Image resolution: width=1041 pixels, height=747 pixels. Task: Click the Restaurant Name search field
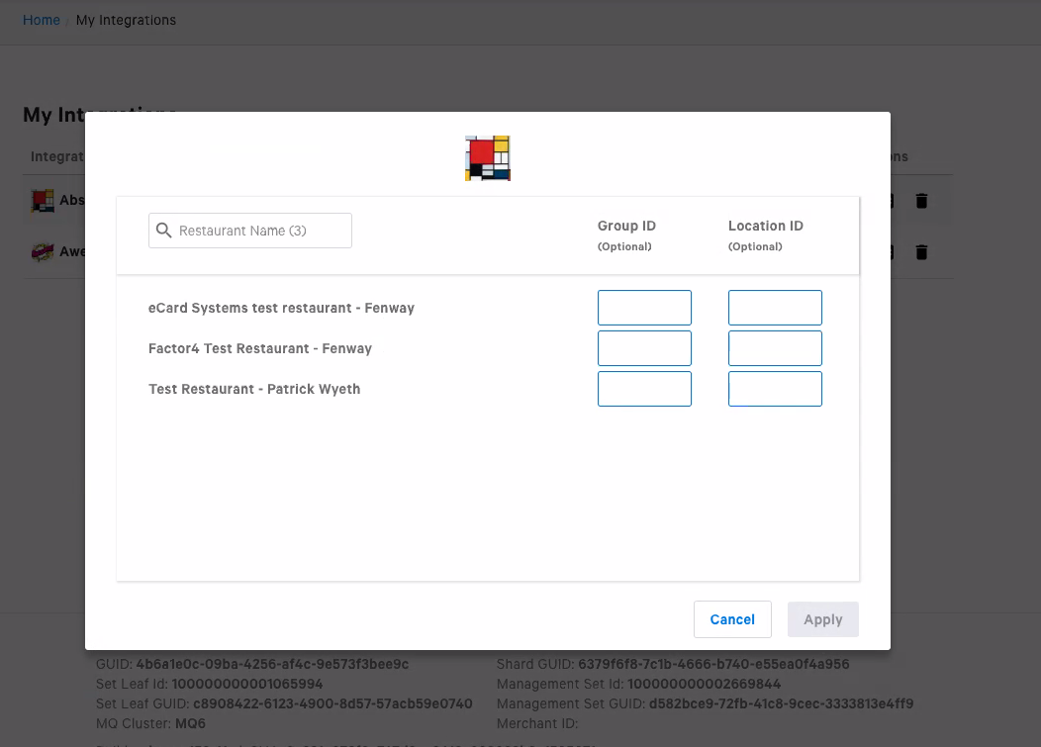(x=249, y=230)
